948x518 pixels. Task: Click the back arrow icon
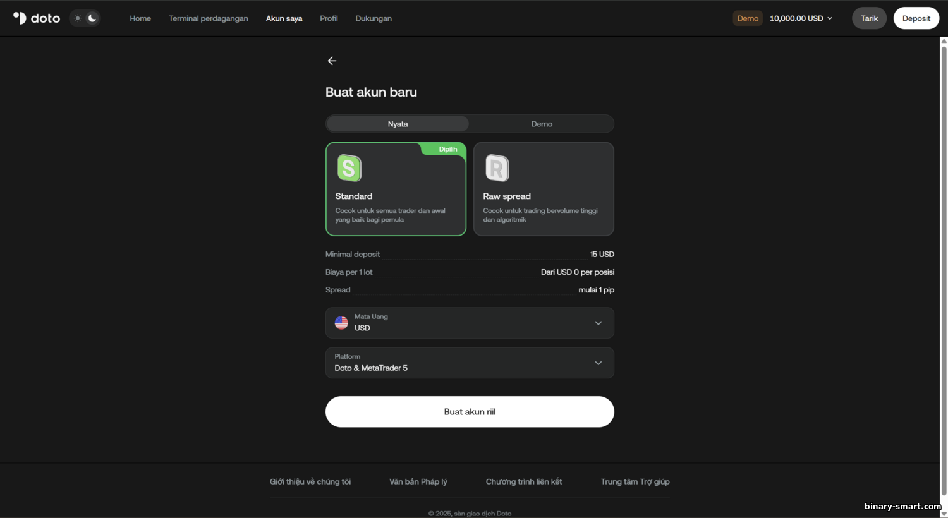click(x=332, y=61)
